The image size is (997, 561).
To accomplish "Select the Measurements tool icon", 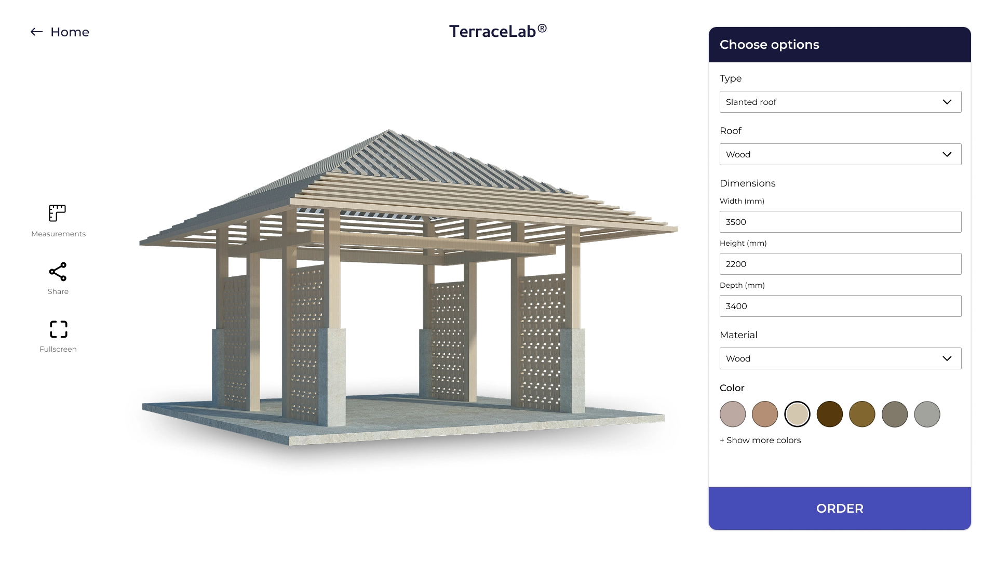I will [58, 213].
